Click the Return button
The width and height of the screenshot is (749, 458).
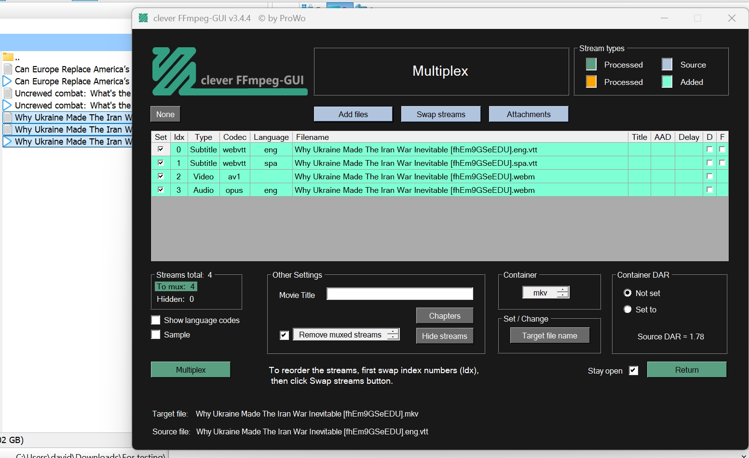pyautogui.click(x=687, y=370)
